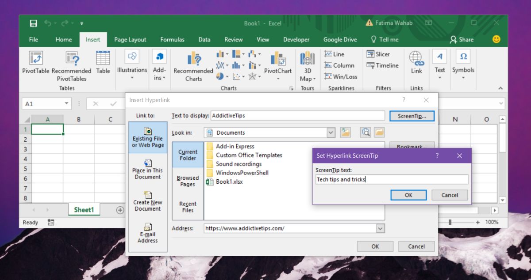Cancel the Insert Hyperlink dialog

pyautogui.click(x=416, y=246)
